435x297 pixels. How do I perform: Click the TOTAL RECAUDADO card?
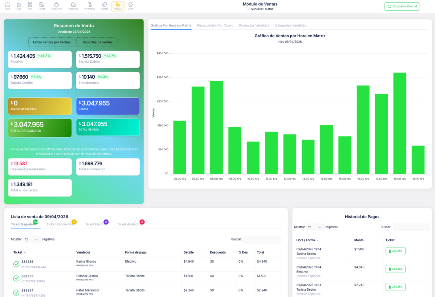tap(40, 128)
